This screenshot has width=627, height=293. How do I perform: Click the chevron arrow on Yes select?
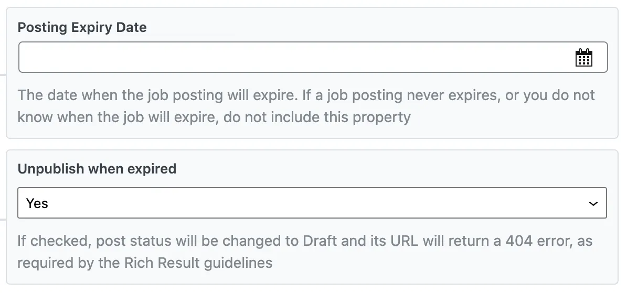point(593,204)
